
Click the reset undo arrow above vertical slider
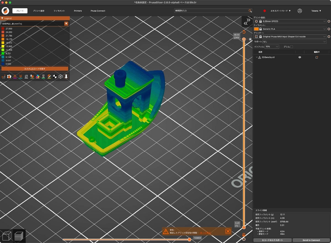pos(244,32)
